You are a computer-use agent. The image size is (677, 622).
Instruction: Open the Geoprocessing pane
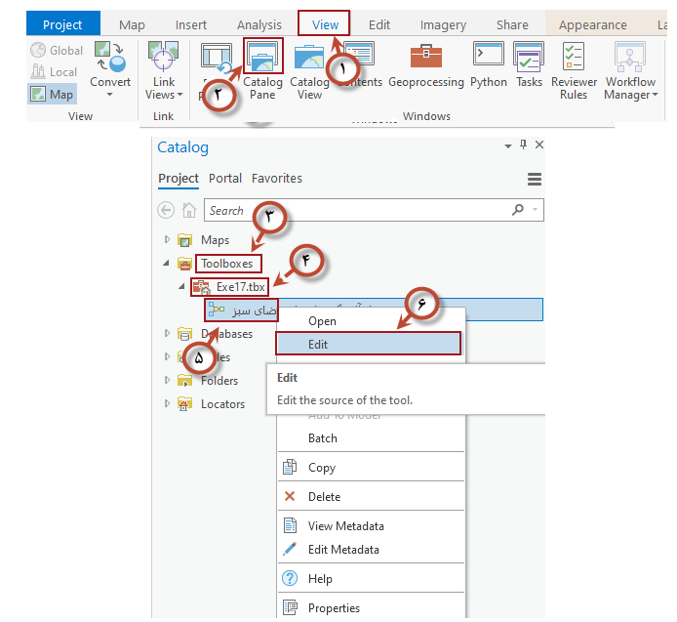click(x=426, y=59)
